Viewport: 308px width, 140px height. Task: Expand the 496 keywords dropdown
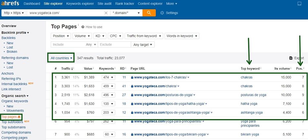[108, 95]
